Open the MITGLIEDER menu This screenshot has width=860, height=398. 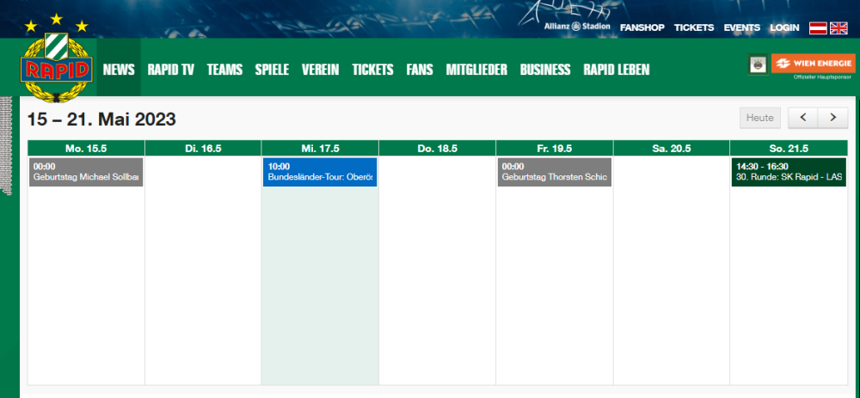click(x=476, y=70)
